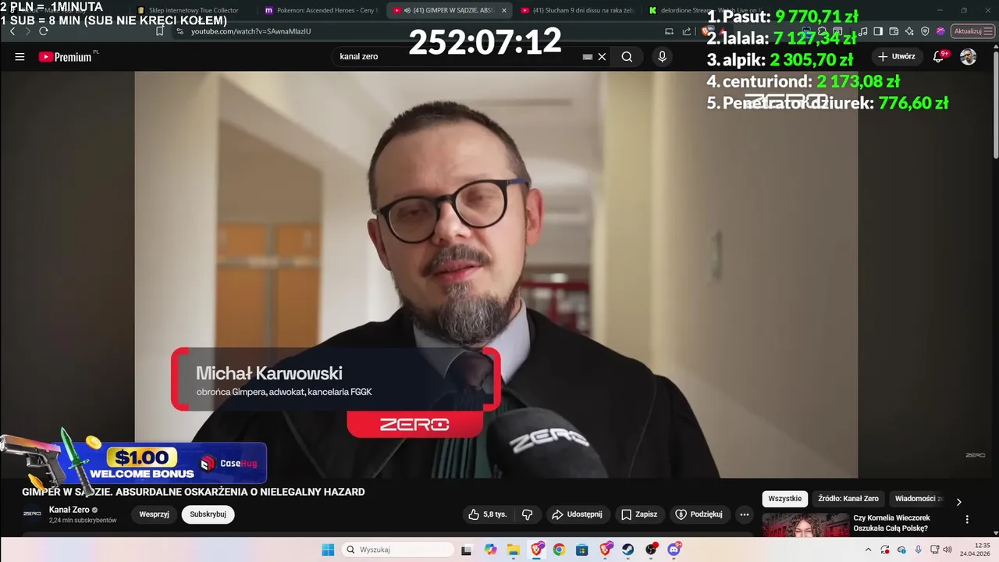Switch to Słucham 9 dni dissu tab
Viewport: 999px width, 562px height.
tap(578, 10)
